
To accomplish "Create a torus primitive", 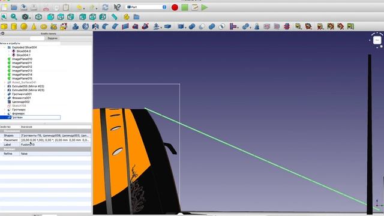I will coord(44,26).
